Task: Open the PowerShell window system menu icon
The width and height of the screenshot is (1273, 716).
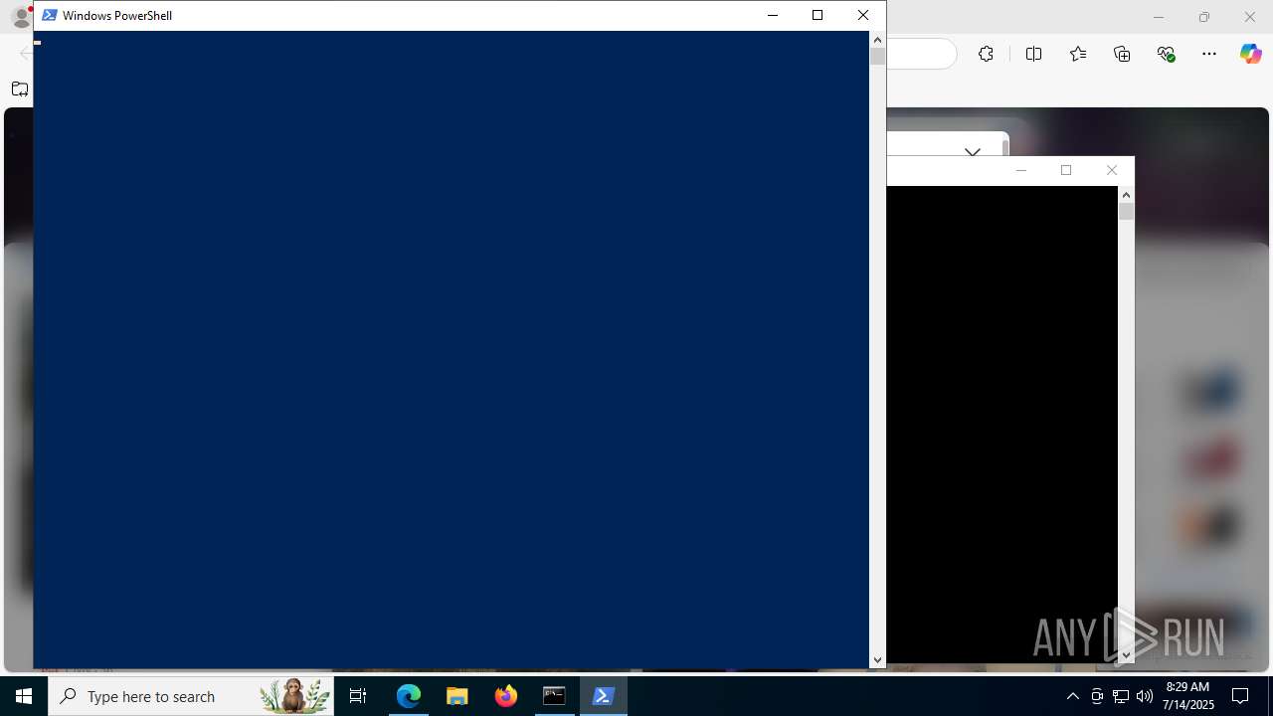Action: (49, 15)
